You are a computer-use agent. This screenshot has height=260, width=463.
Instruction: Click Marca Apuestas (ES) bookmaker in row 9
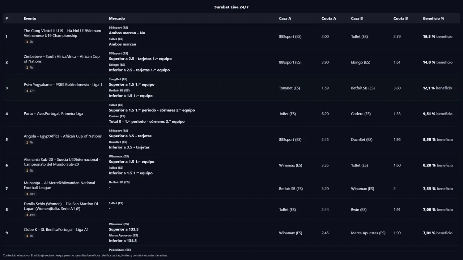[x=368, y=233]
